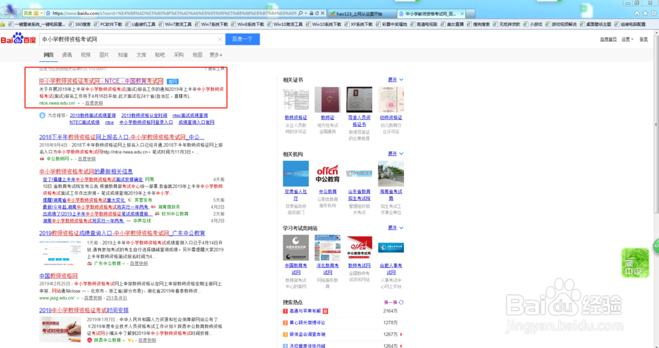The height and width of the screenshot is (348, 659).
Task: Click the refresh icon in address bar
Action: [x=317, y=13]
